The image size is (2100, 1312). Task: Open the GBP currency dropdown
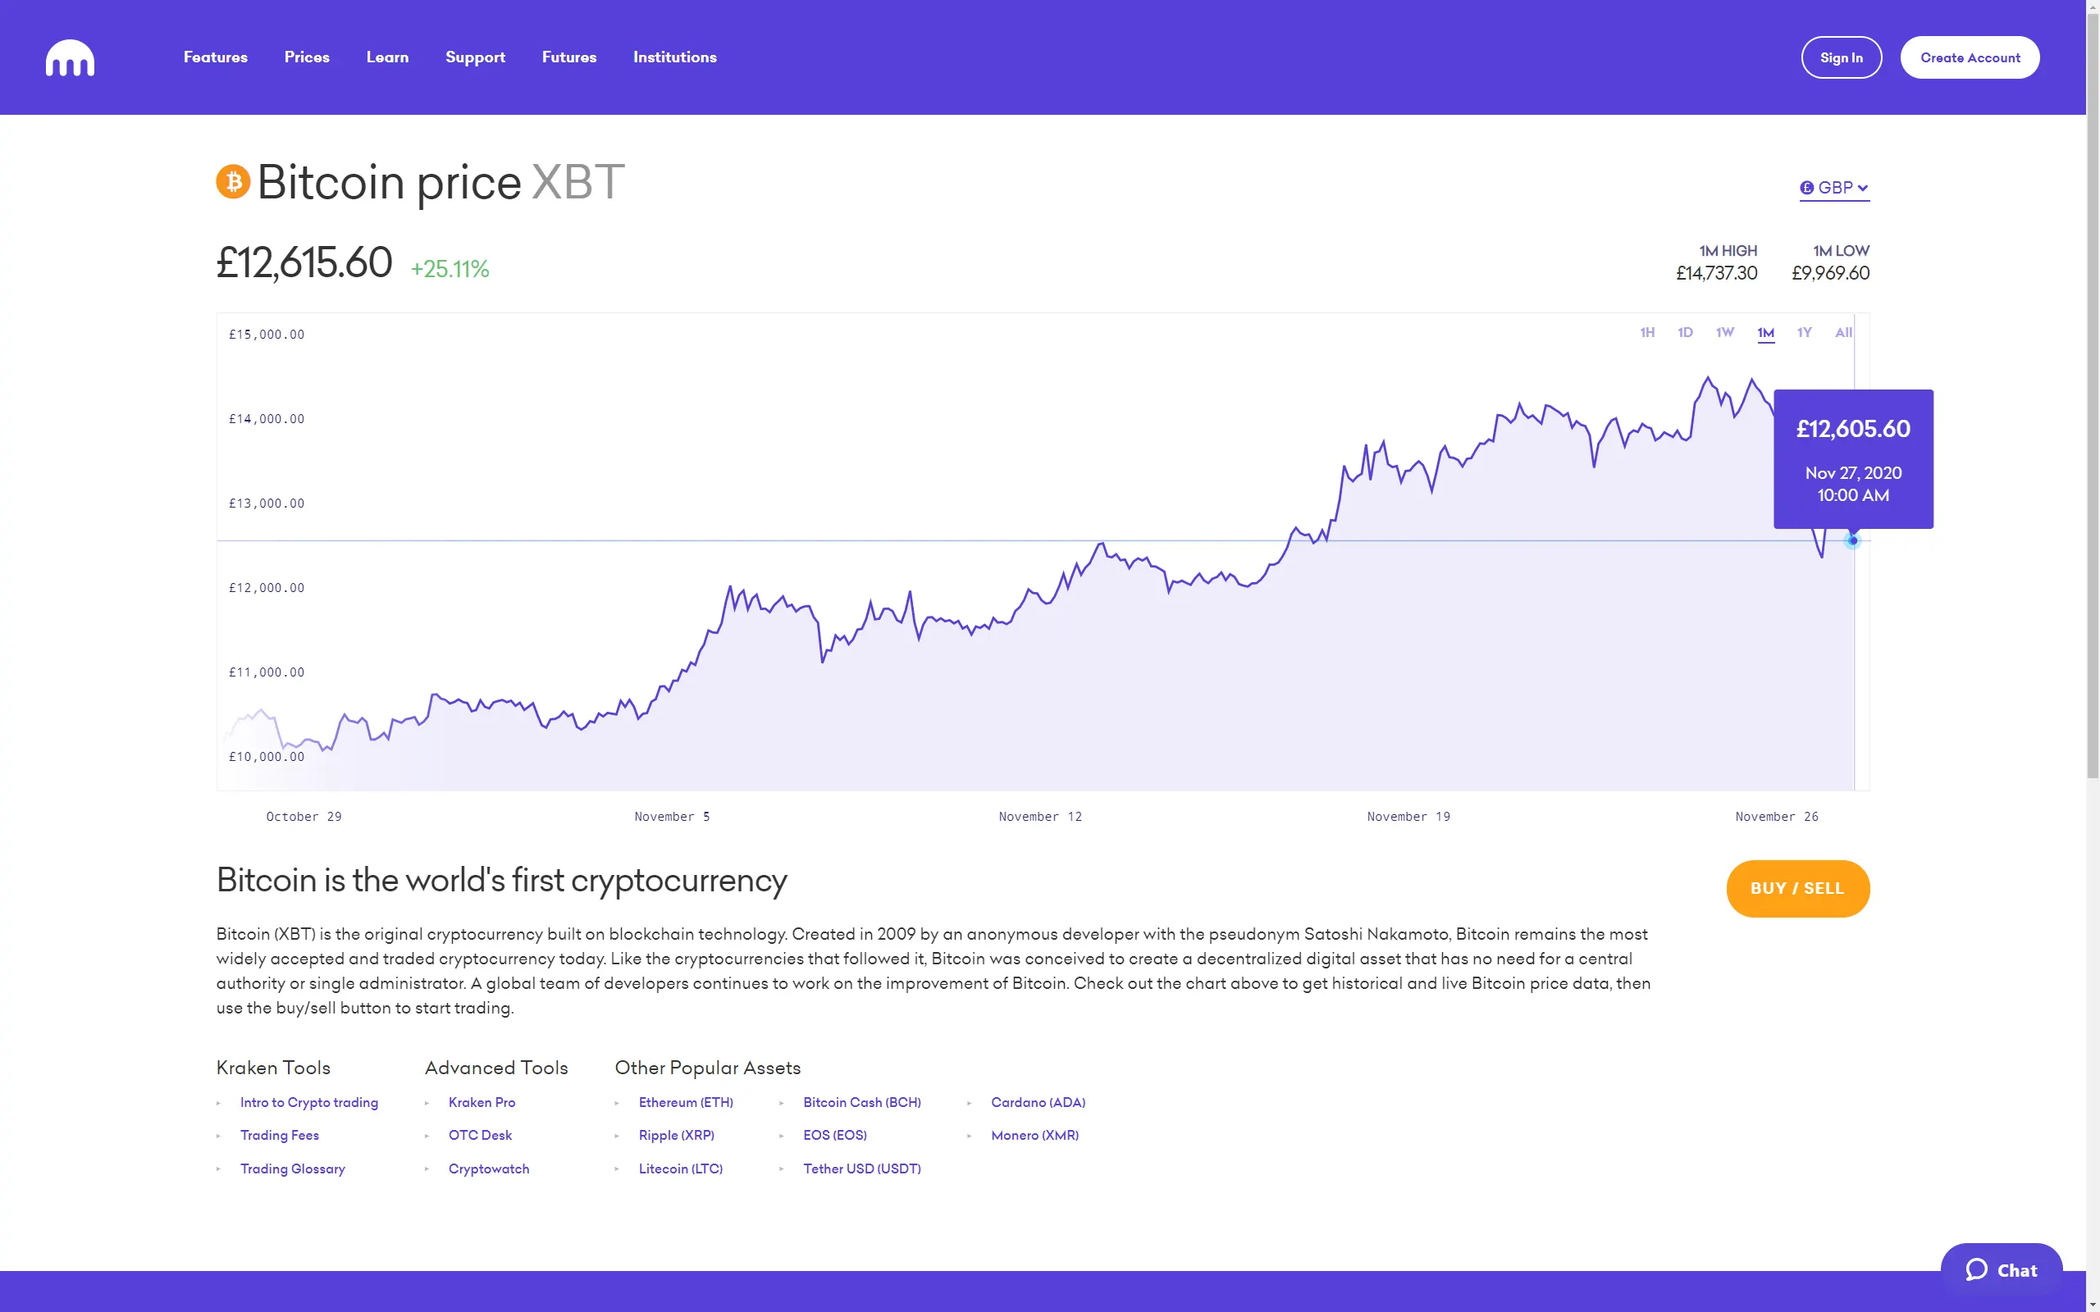[1834, 188]
